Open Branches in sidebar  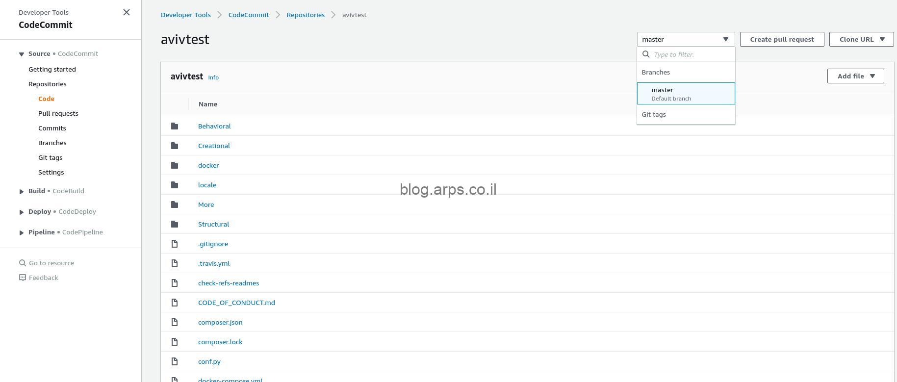tap(52, 143)
